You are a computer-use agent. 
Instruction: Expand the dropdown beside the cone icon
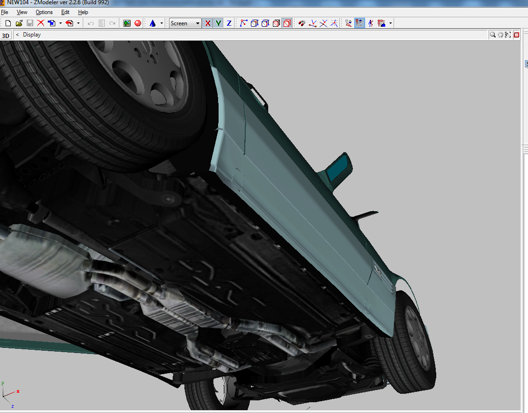[161, 22]
